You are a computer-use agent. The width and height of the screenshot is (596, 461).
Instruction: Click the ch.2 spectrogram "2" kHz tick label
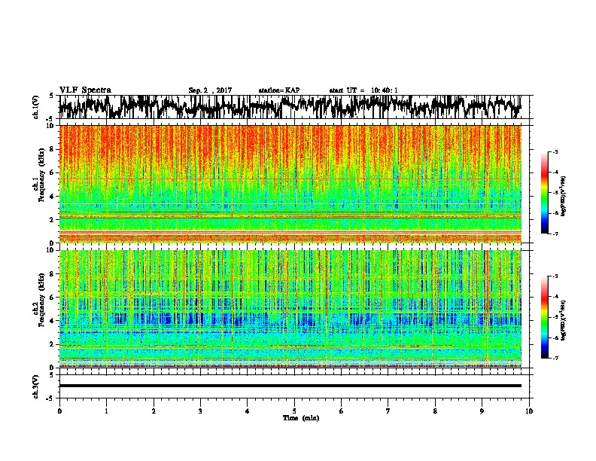[53, 344]
